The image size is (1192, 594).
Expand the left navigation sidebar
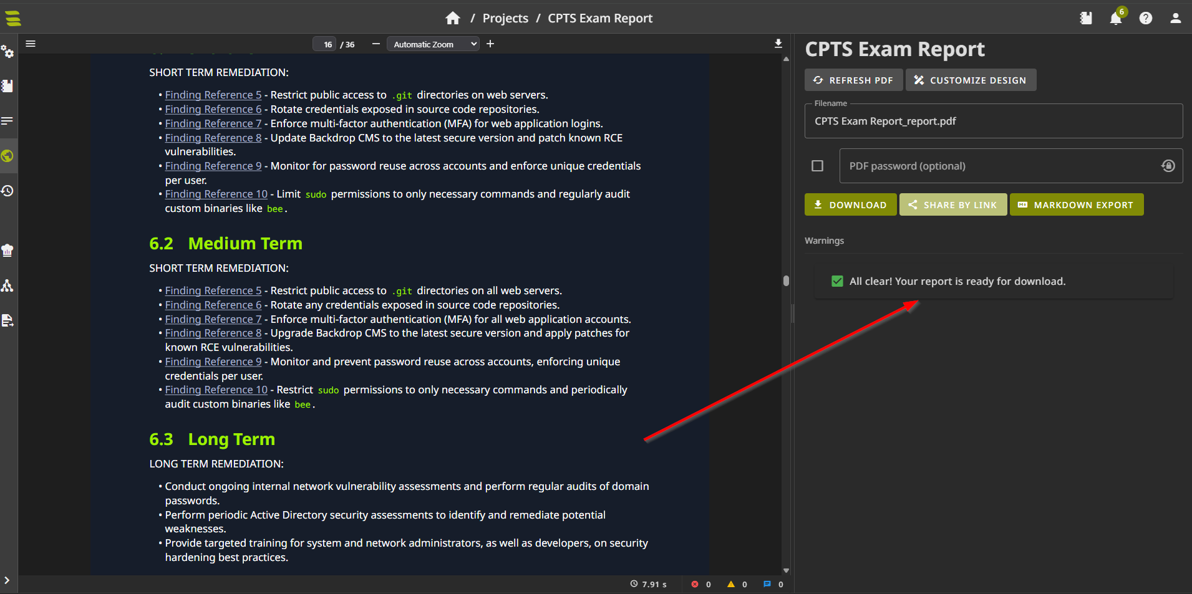coord(7,580)
